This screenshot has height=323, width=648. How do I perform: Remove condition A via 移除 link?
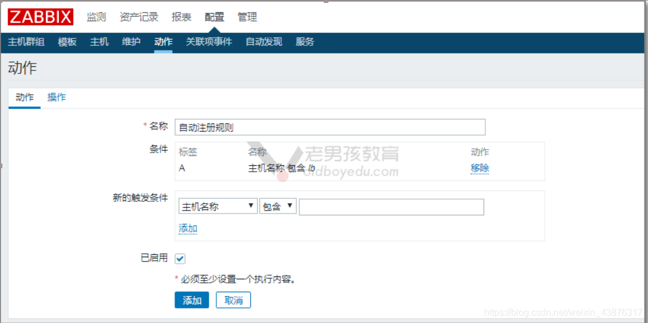480,168
